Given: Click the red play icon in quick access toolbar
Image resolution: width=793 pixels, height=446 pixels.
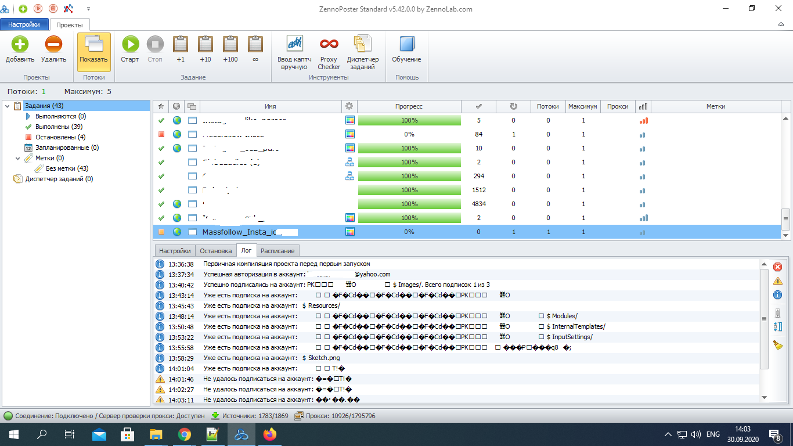Looking at the screenshot, I should pyautogui.click(x=38, y=9).
